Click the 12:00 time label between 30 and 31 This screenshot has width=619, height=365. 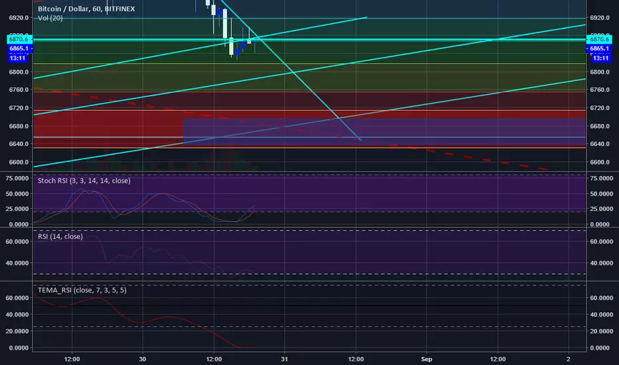click(214, 359)
